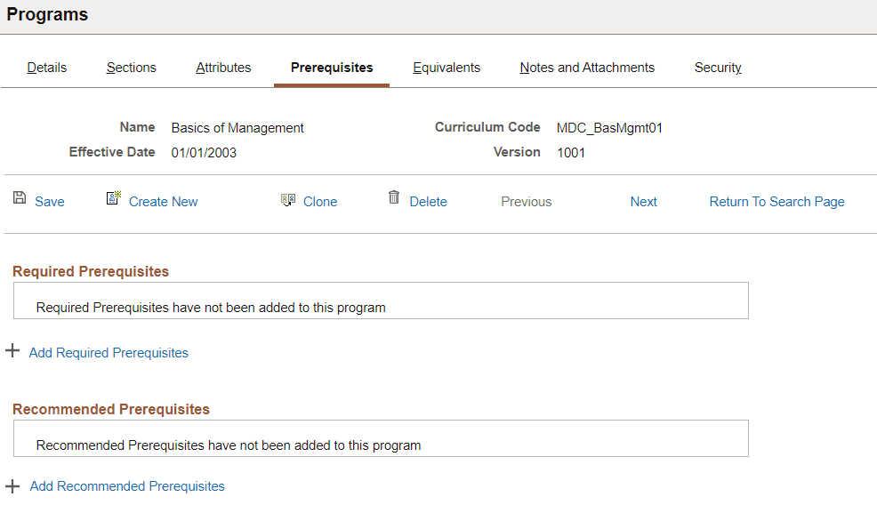The width and height of the screenshot is (877, 513).
Task: Open Add Recommended Prerequisites
Action: pyautogui.click(x=127, y=486)
